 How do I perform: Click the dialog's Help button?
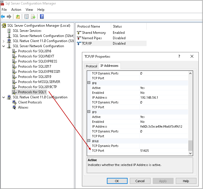(186, 181)
